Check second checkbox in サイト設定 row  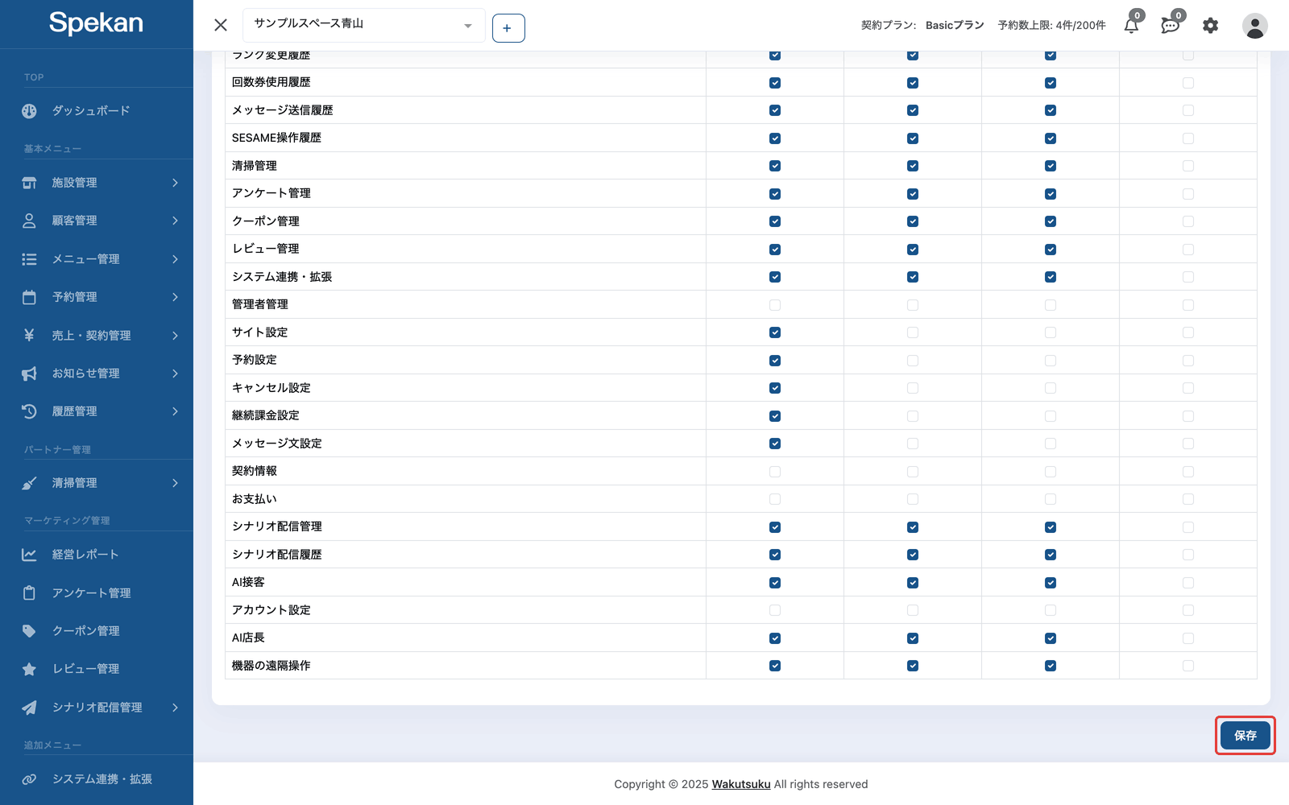pyautogui.click(x=913, y=332)
